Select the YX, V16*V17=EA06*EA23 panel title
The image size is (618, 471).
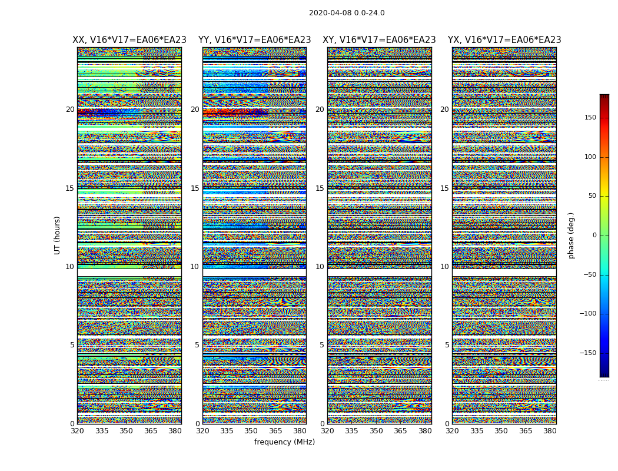pyautogui.click(x=504, y=40)
